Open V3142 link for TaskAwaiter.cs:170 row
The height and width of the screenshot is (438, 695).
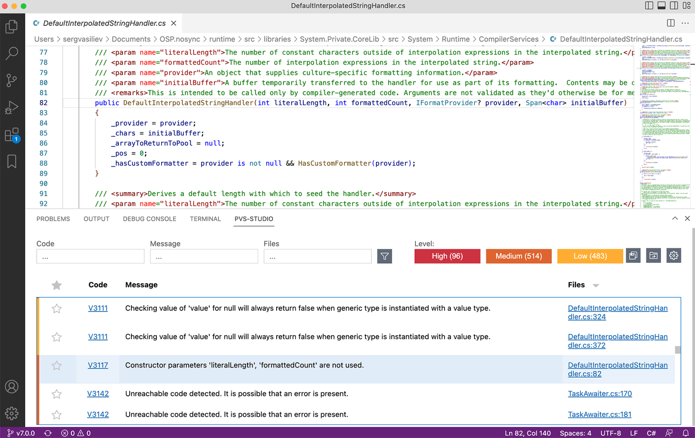click(x=98, y=393)
